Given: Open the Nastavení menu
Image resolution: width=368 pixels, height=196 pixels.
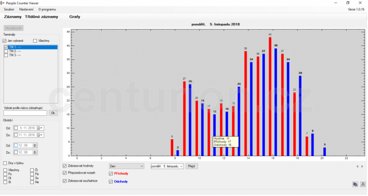Looking at the screenshot, I should (x=26, y=9).
